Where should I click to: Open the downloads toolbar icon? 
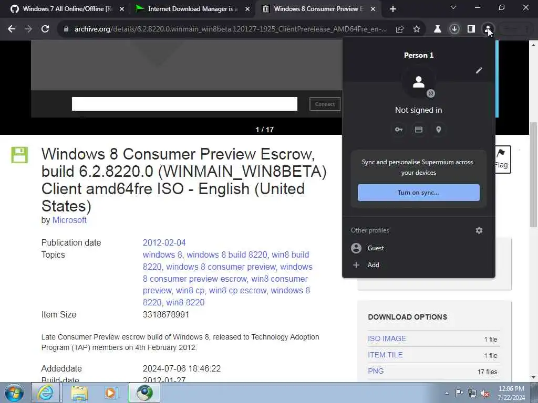tap(454, 29)
